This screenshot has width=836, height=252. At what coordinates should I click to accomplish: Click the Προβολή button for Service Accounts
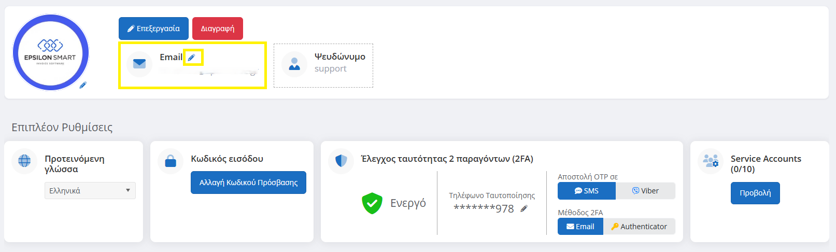coord(755,193)
